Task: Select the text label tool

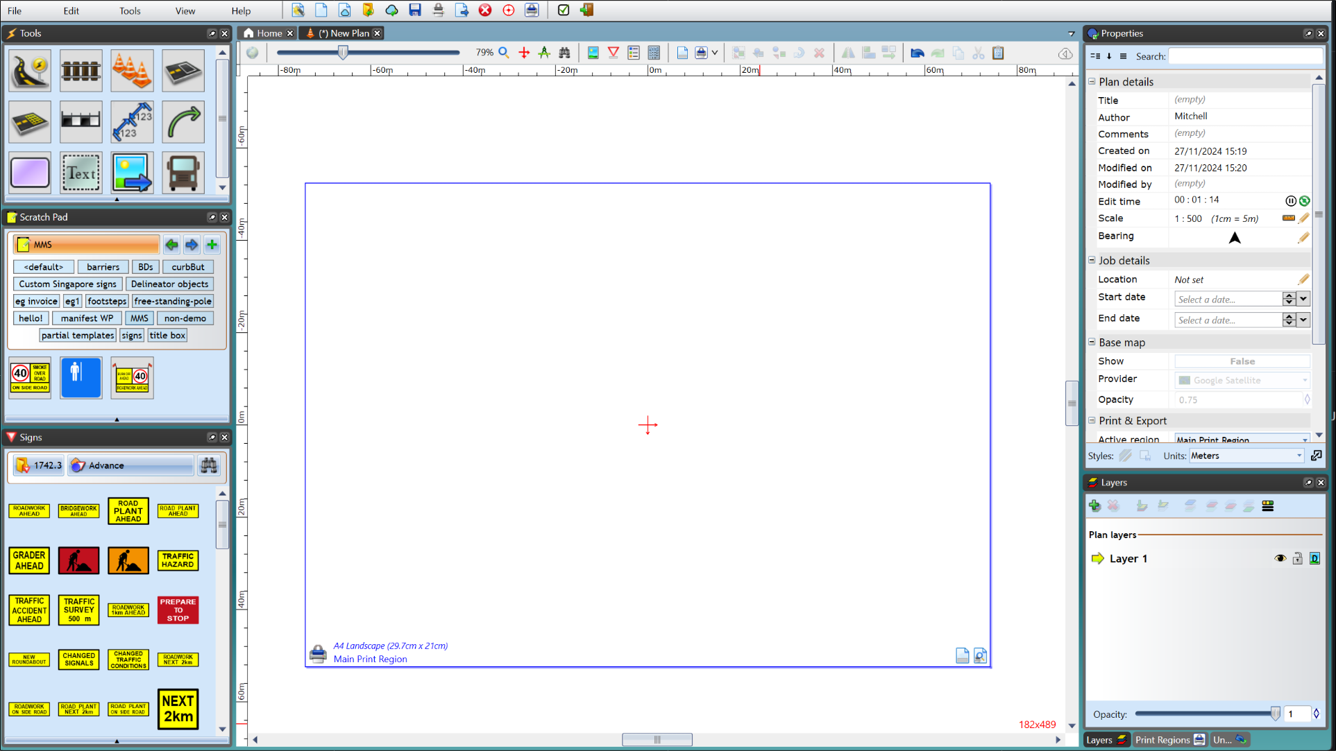Action: pos(81,173)
